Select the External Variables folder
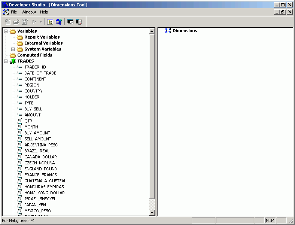 click(x=43, y=43)
